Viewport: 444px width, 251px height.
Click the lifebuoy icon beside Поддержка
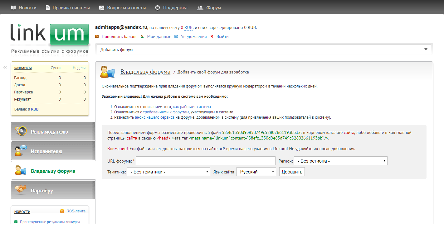click(157, 7)
